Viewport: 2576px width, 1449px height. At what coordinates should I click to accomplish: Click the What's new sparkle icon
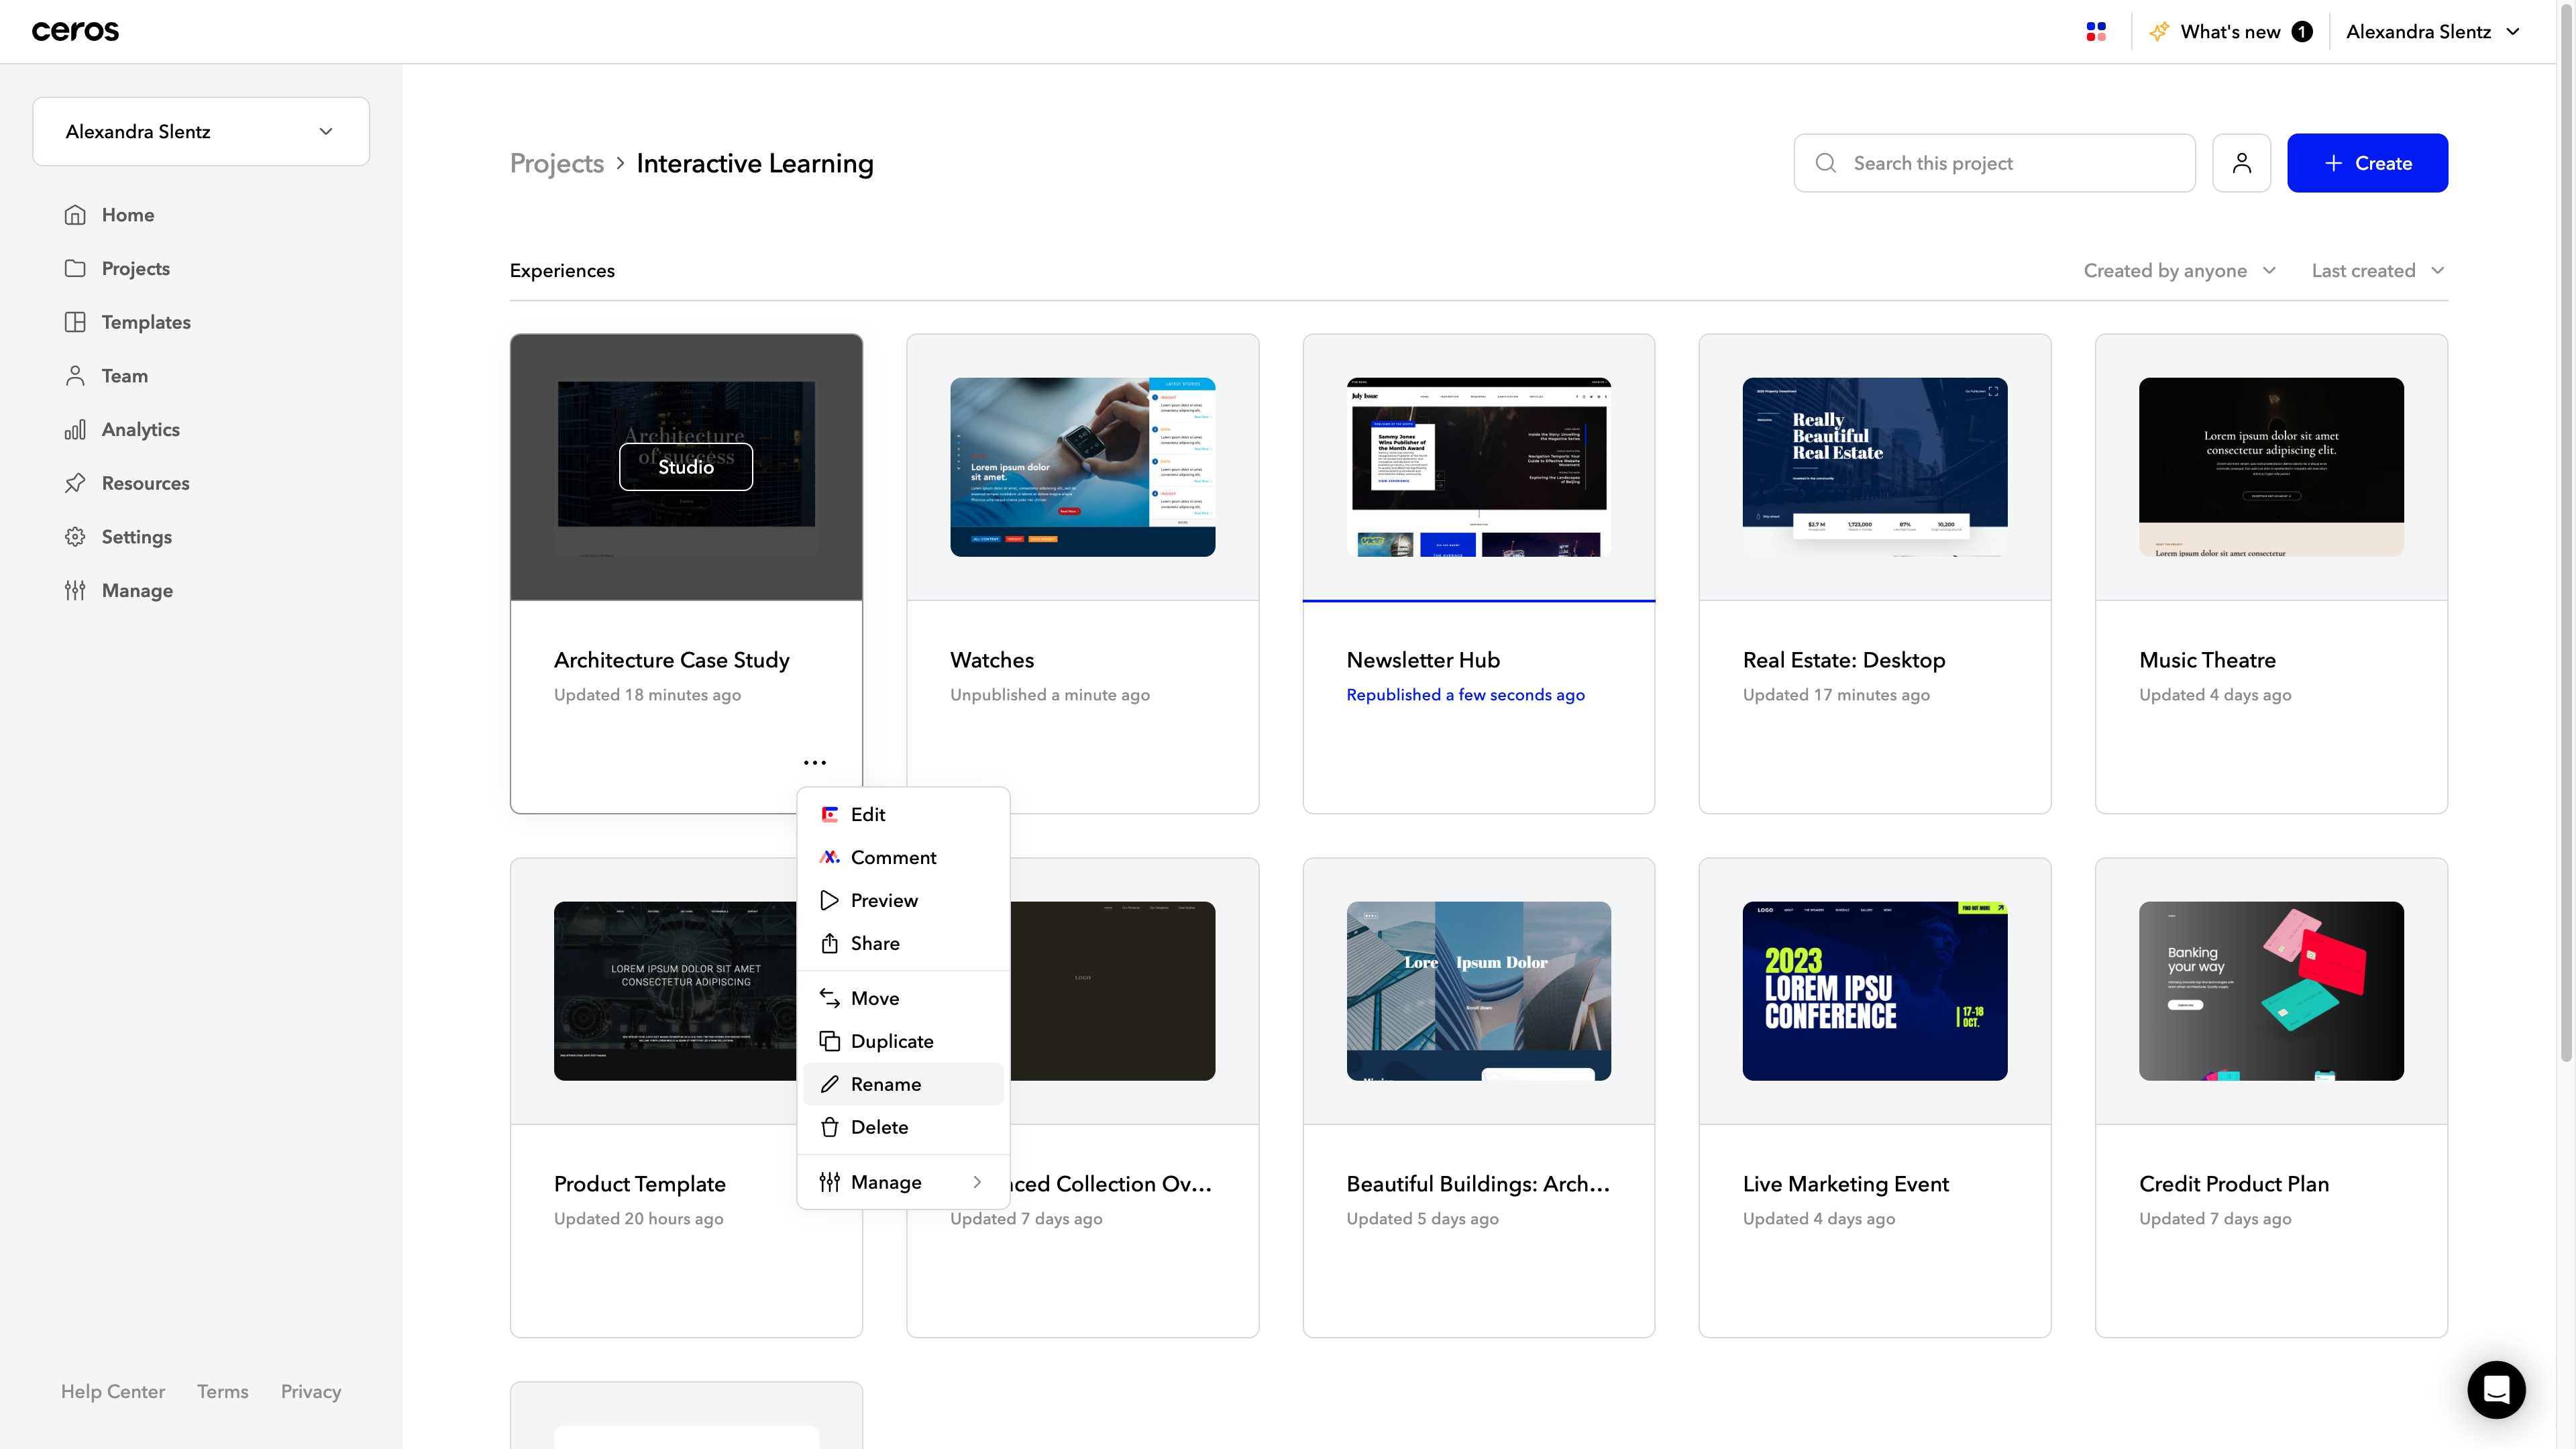[x=2159, y=32]
